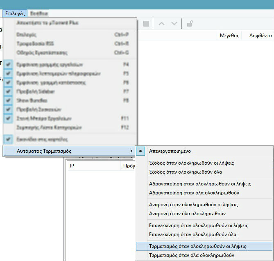The width and height of the screenshot is (274, 261).
Task: Toggle the Show Bundles F8 checkmark
Action: [x=8, y=100]
